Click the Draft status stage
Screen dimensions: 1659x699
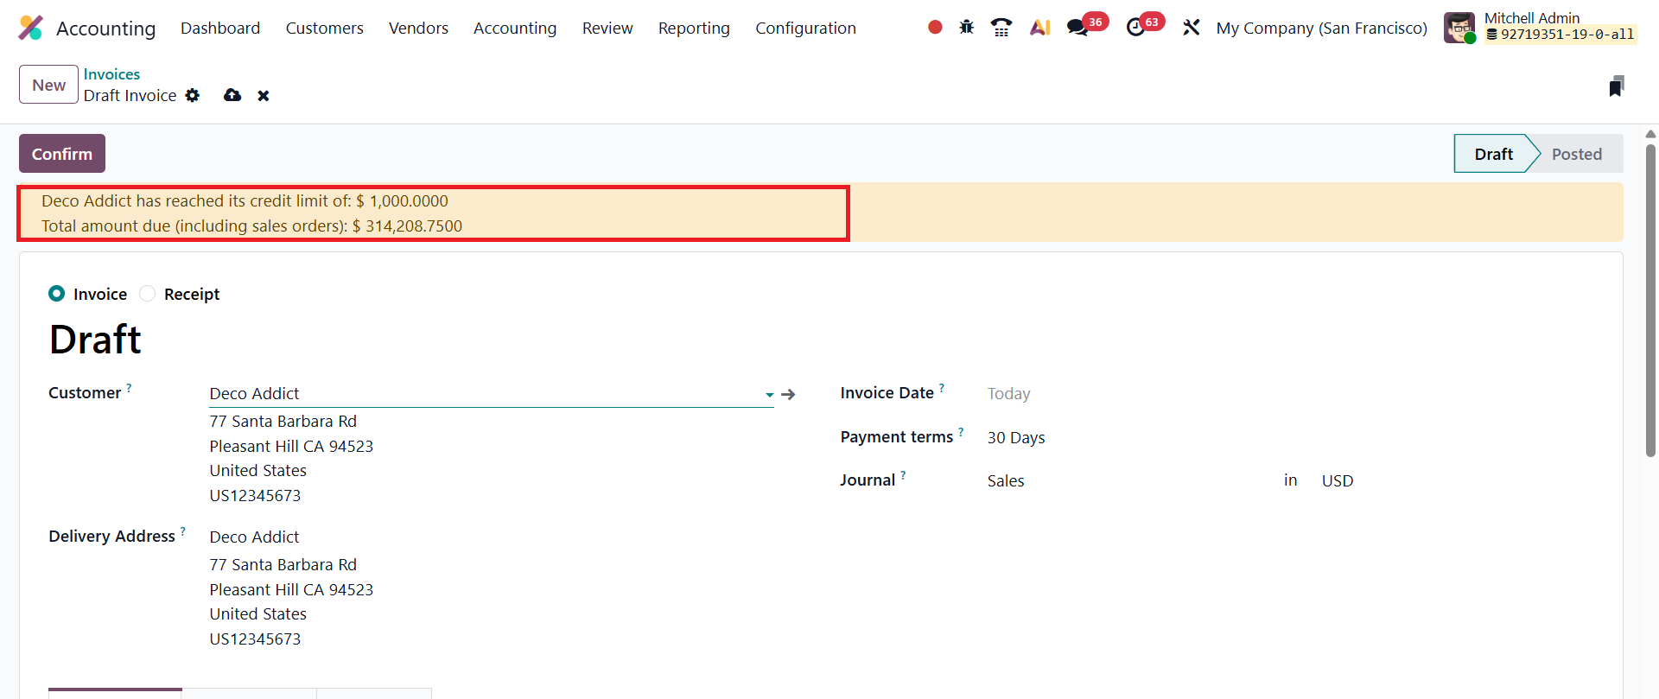pos(1493,154)
